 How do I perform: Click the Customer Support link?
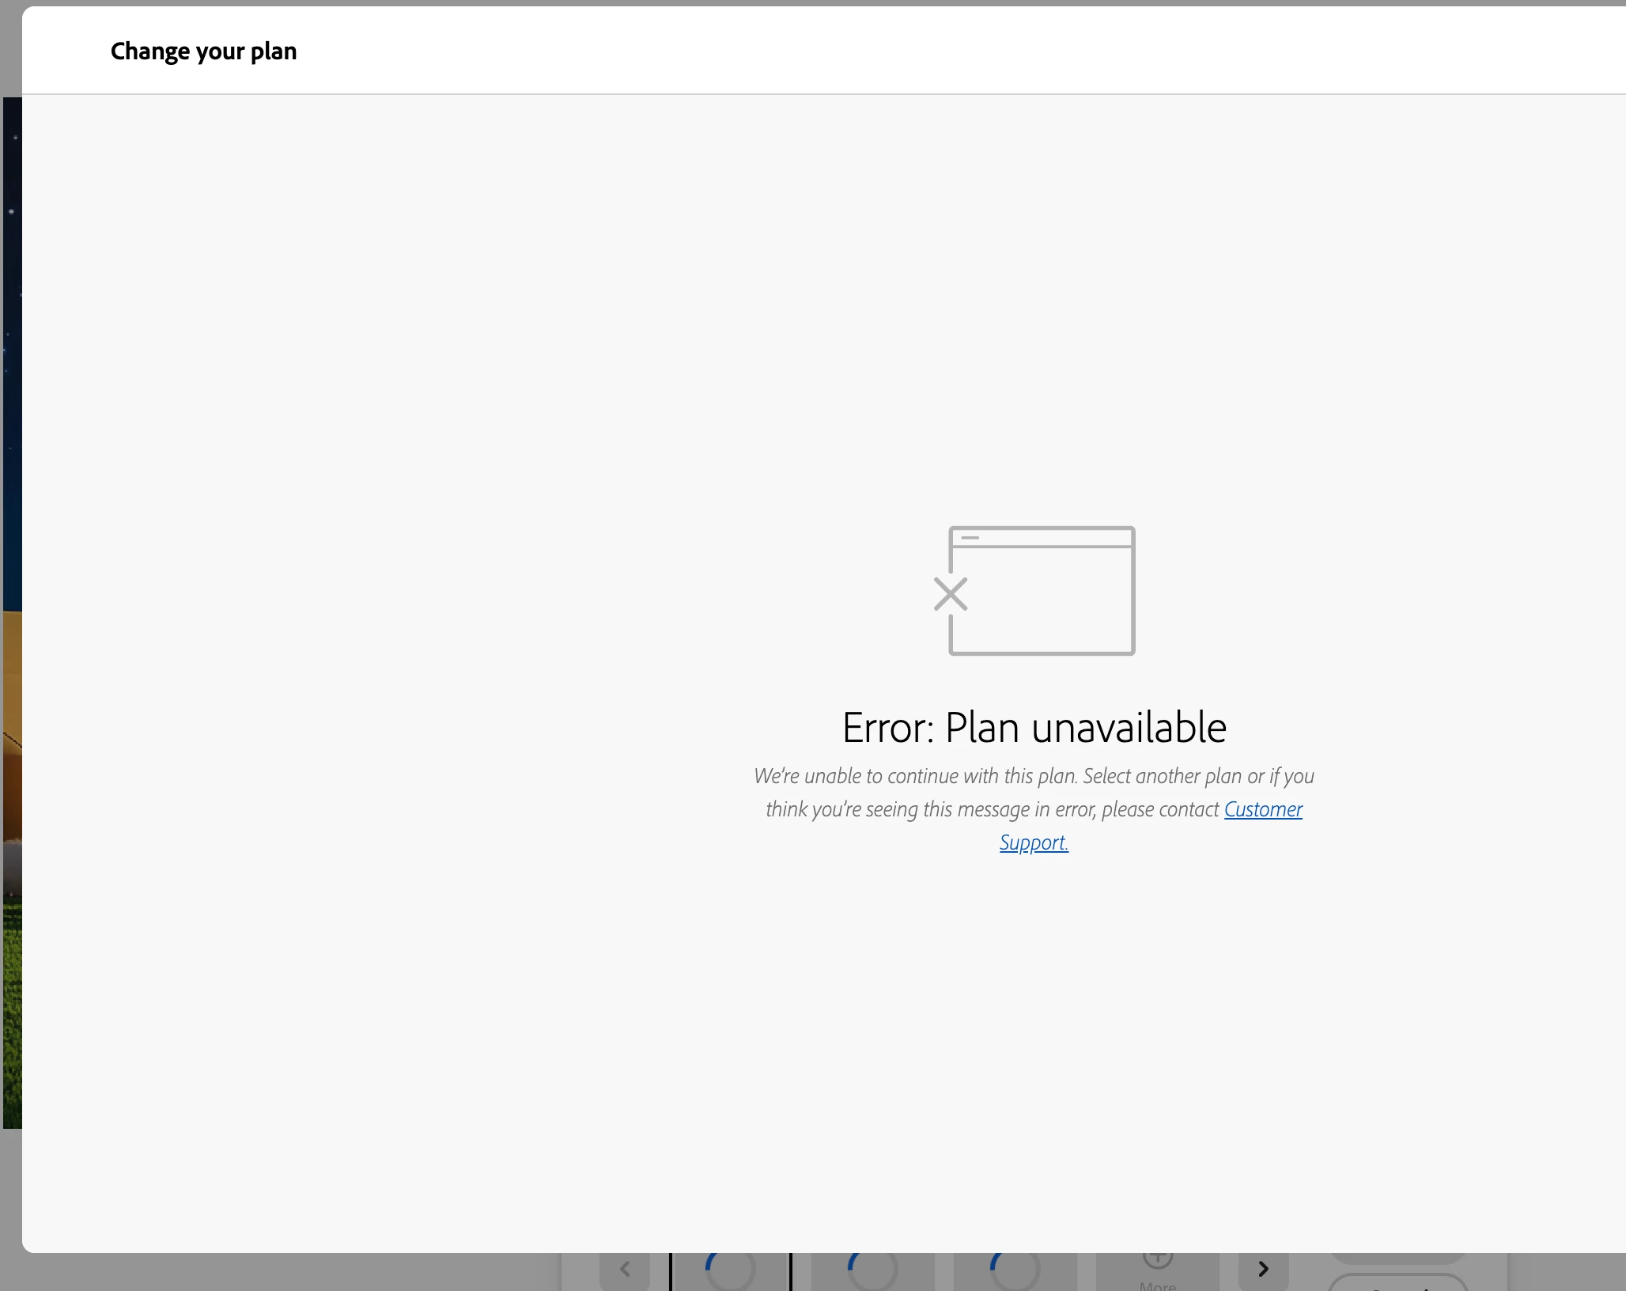1262,809
